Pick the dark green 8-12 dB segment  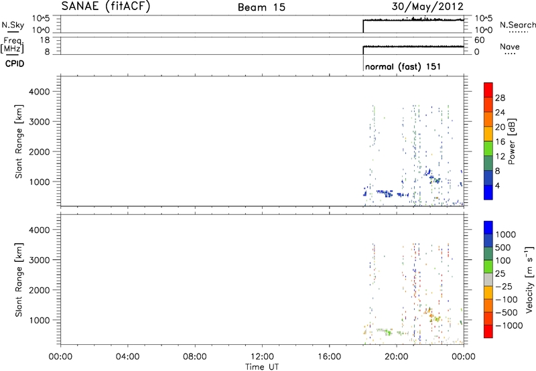coord(488,163)
